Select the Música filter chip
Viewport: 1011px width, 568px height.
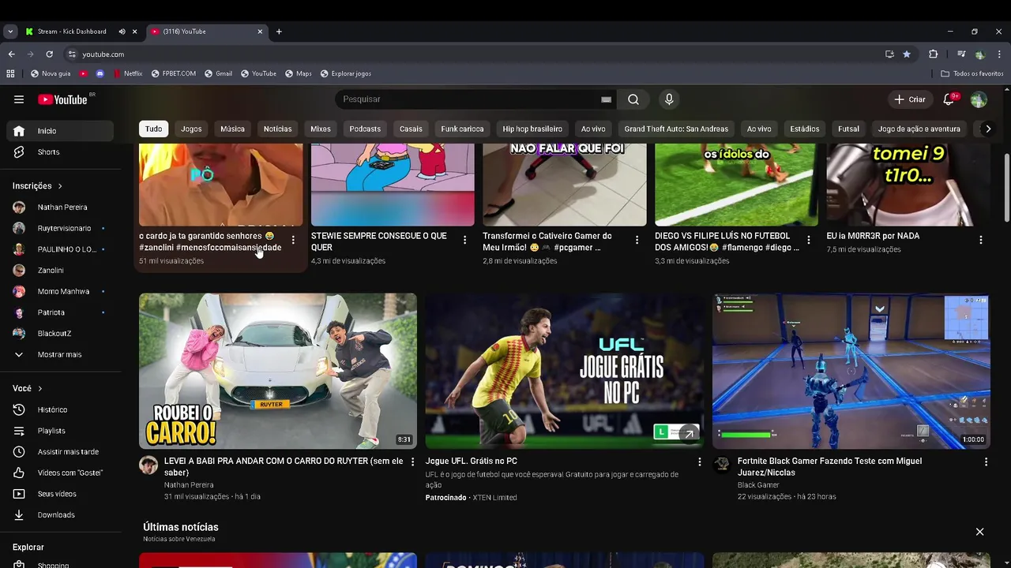[232, 129]
